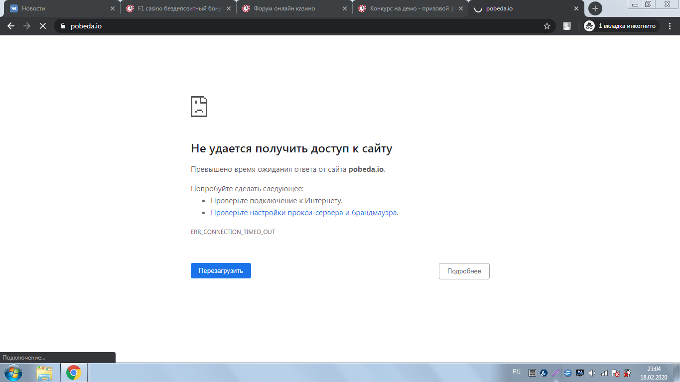The width and height of the screenshot is (680, 382).
Task: Switch the RU keyboard language indicator
Action: pyautogui.click(x=516, y=372)
